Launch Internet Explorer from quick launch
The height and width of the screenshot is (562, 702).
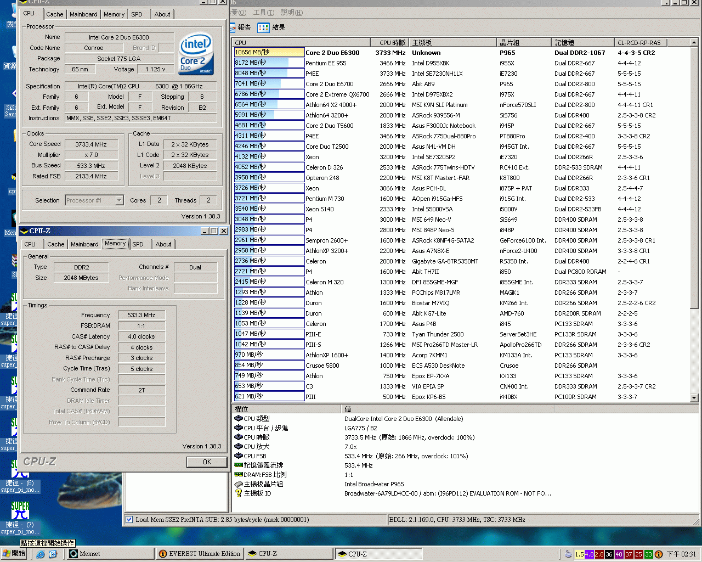click(41, 554)
